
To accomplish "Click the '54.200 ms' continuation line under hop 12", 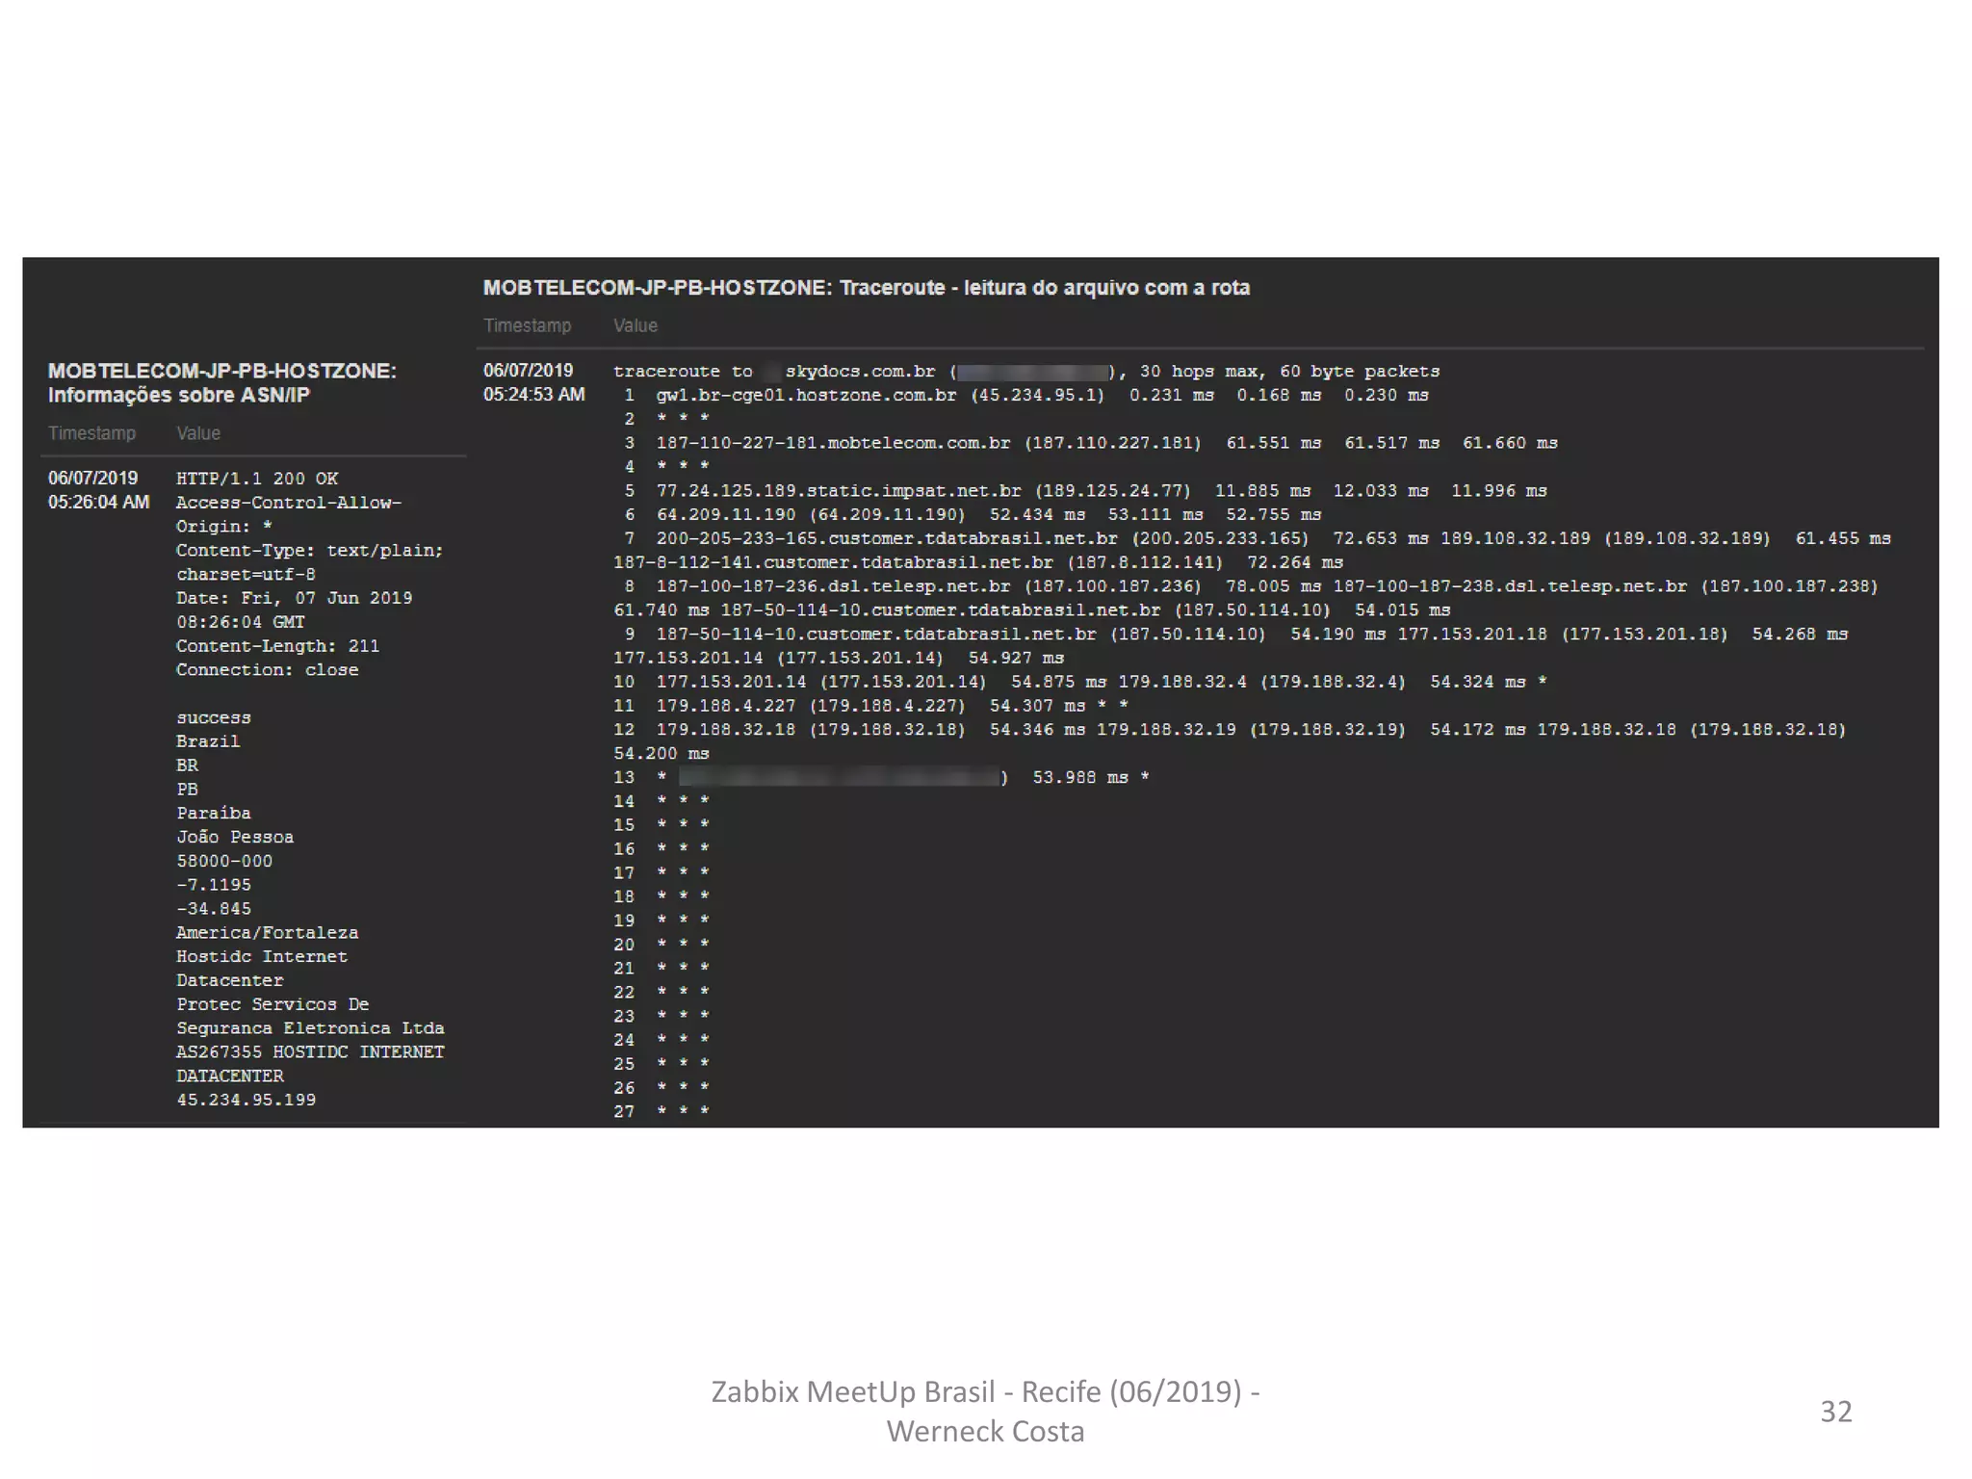I will (x=662, y=754).
